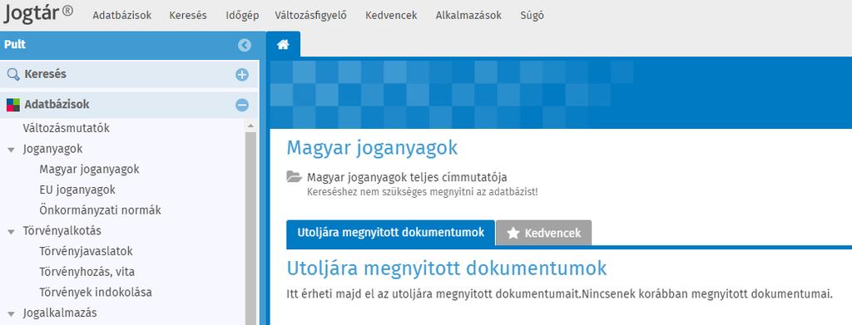The width and height of the screenshot is (852, 325).
Task: Click the Magyar joganyagok page heading
Action: [372, 148]
